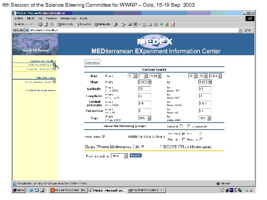Click the Atrás back arrow button
This screenshot has width=267, height=200.
point(19,24)
